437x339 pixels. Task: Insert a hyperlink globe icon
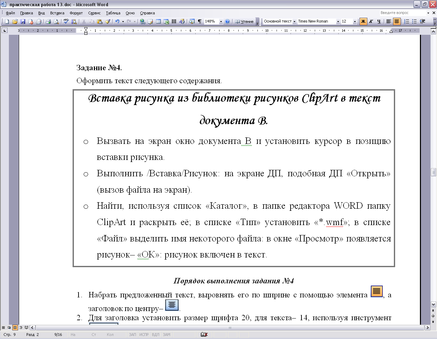[x=142, y=21]
